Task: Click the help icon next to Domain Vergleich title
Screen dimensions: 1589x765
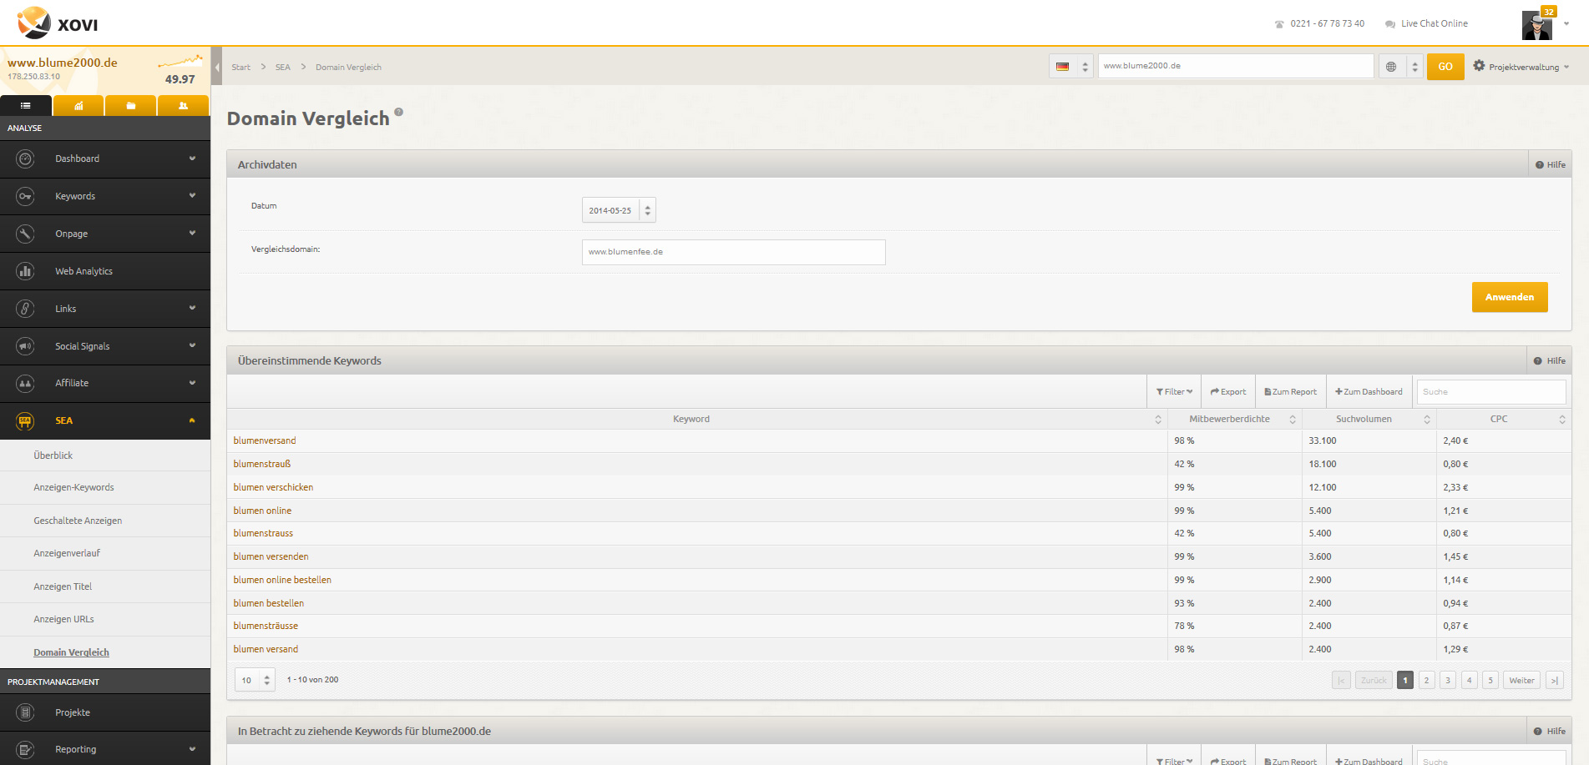Action: pos(398,112)
